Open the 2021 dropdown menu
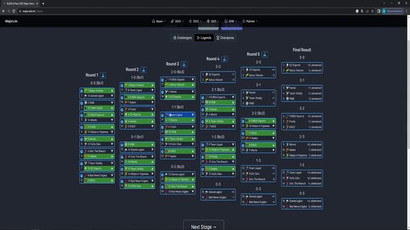 point(213,21)
